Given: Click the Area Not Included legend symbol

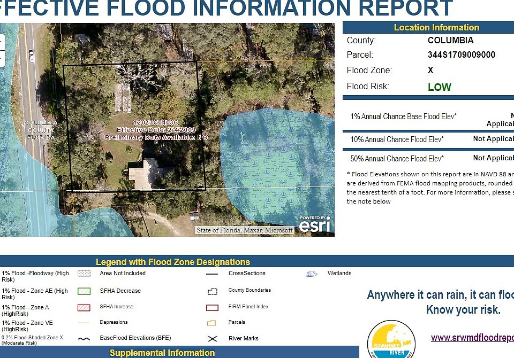Looking at the screenshot, I should [x=84, y=274].
